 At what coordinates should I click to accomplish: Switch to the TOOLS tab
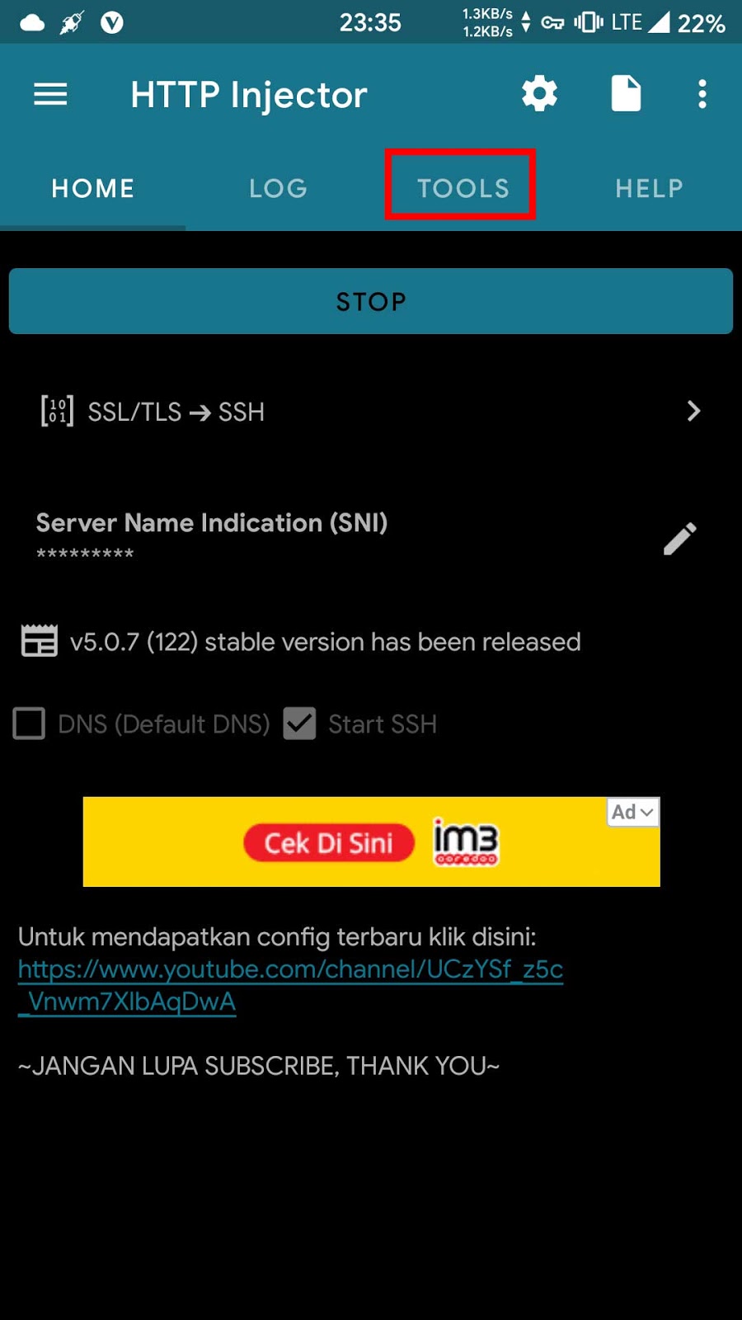(463, 188)
